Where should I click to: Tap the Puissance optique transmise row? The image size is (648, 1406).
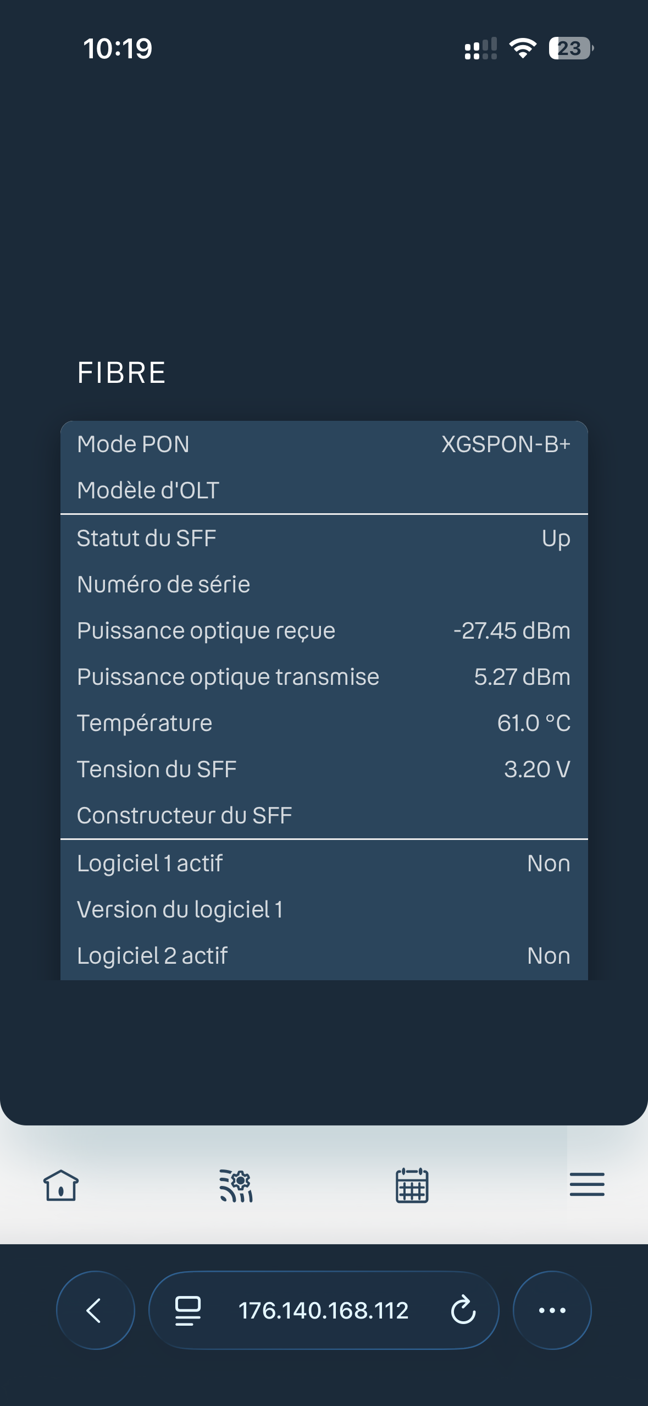pos(324,677)
